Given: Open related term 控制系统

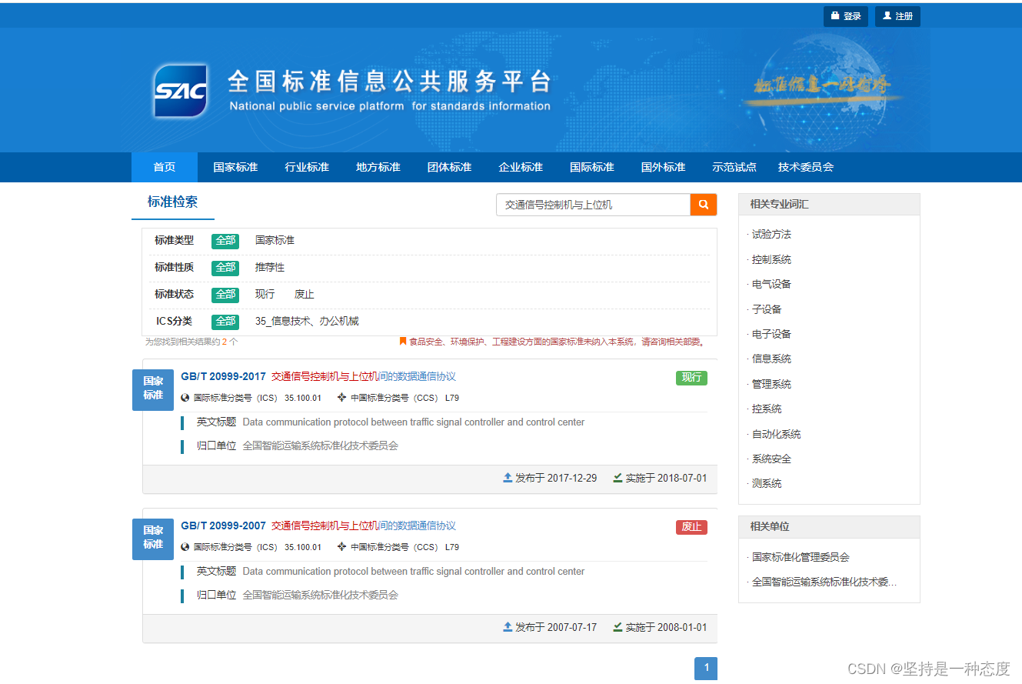Looking at the screenshot, I should [771, 260].
